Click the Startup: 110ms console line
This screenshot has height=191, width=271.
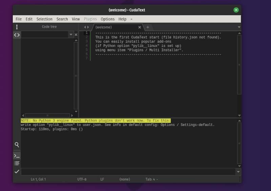pos(52,129)
